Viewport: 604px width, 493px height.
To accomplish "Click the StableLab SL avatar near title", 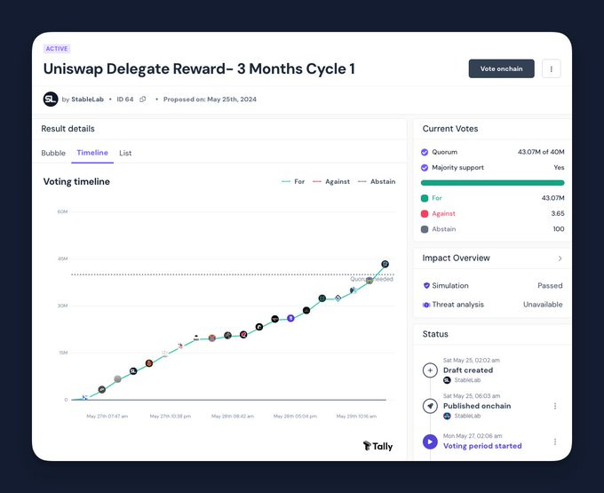I will 51,99.
